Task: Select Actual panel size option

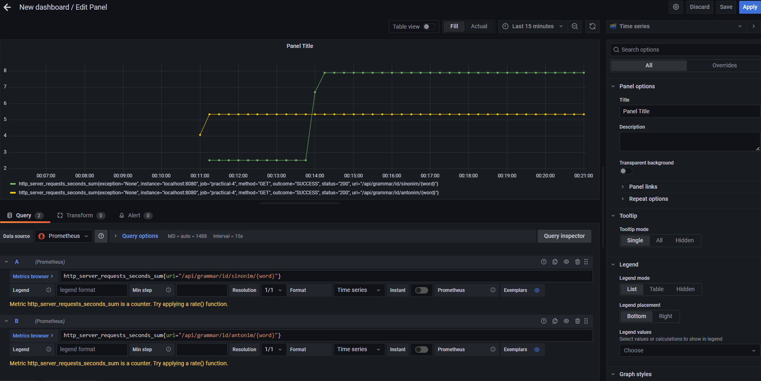Action: pos(479,26)
